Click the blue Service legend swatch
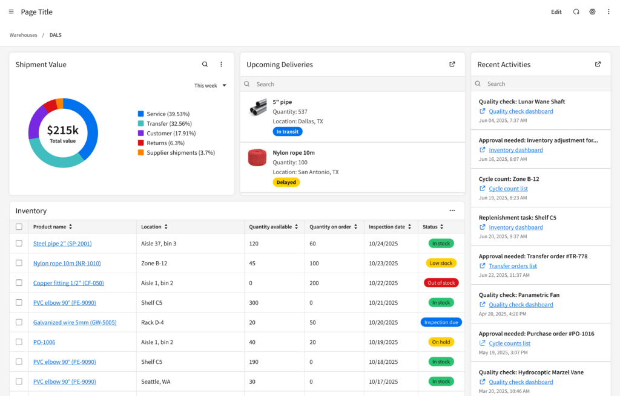 pos(140,114)
